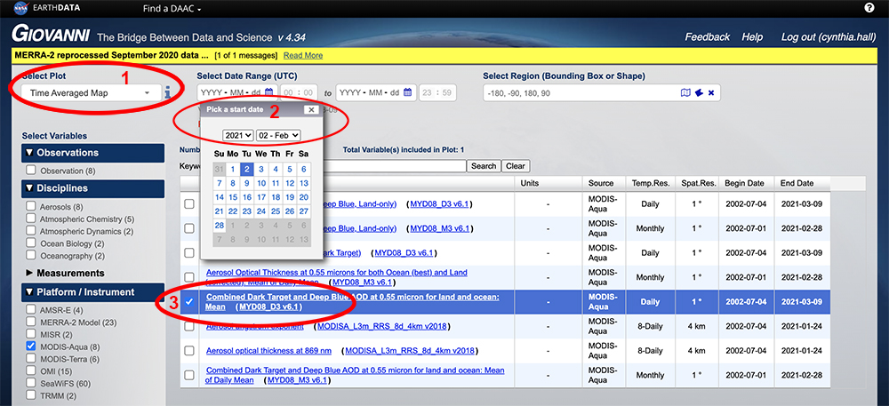Select February 2 in the calendar
This screenshot has height=406, width=889.
pyautogui.click(x=247, y=169)
